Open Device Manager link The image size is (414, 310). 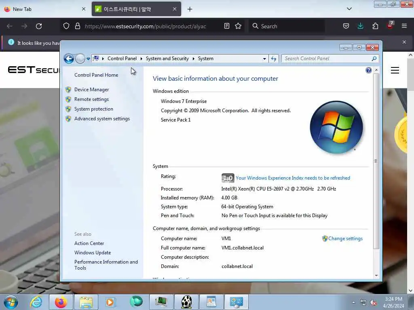(91, 90)
